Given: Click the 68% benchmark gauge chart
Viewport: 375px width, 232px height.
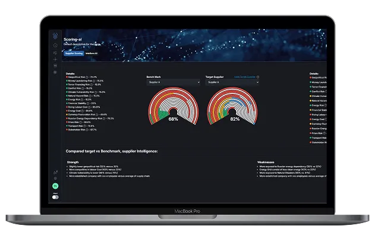Looking at the screenshot, I should 174,106.
